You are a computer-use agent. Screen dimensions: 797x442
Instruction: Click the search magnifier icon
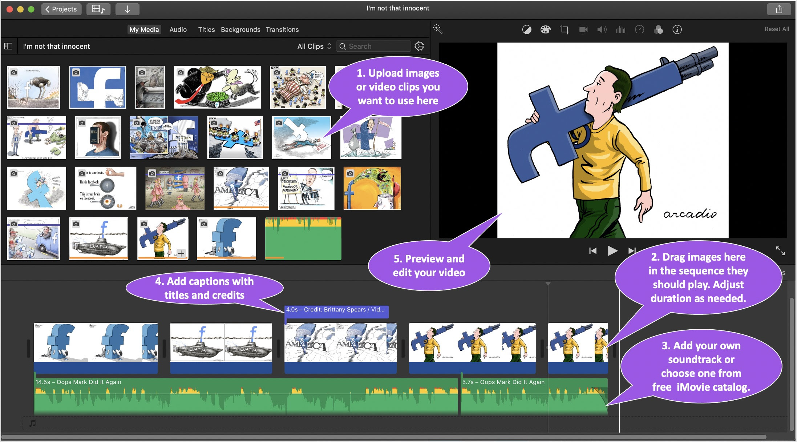tap(343, 46)
